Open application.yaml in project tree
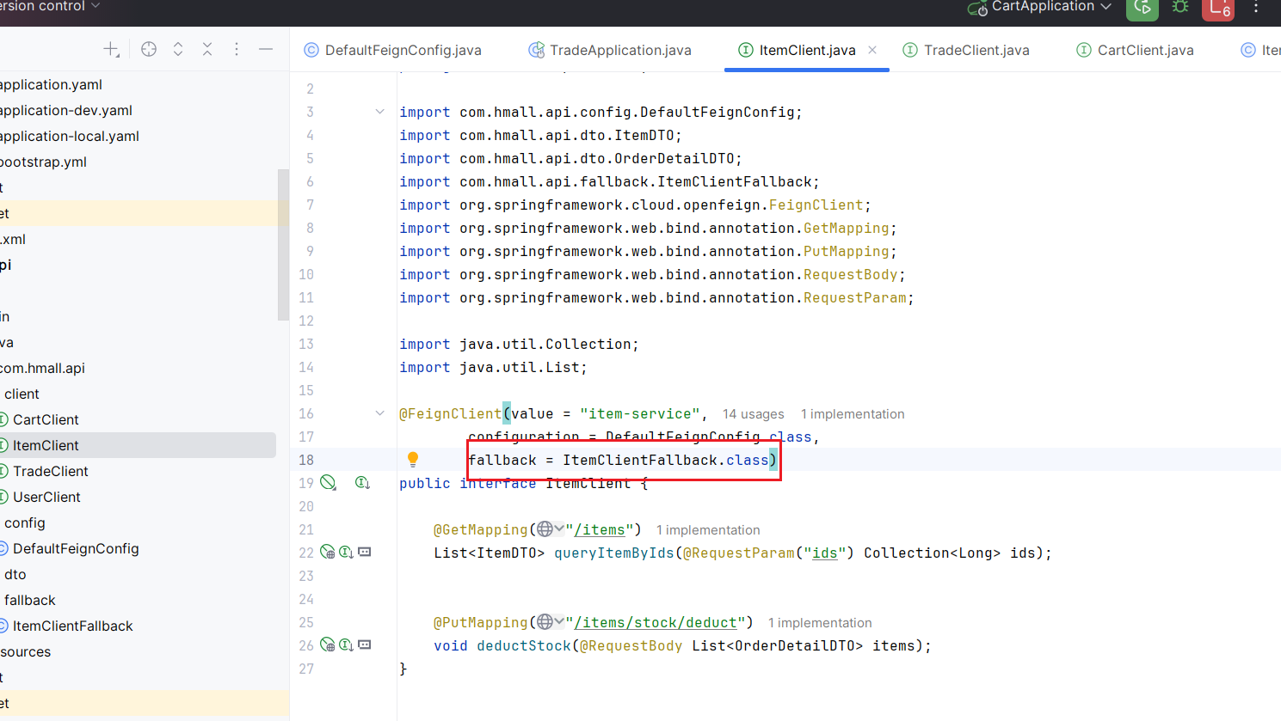Screen dimensions: 1281x721 (52, 84)
